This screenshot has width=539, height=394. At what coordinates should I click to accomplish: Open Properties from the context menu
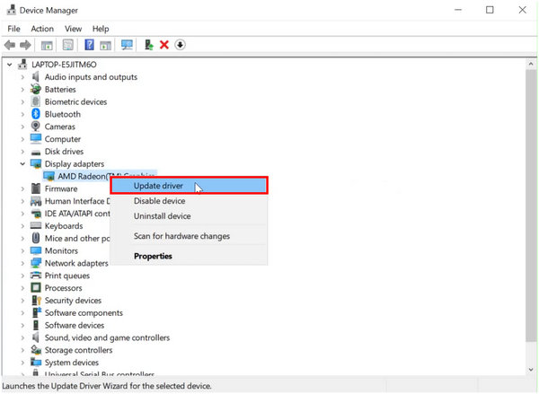tap(153, 257)
